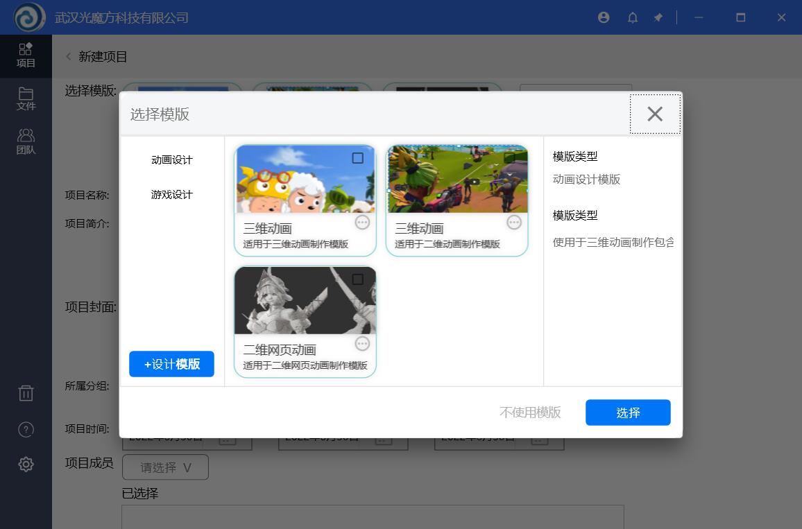The width and height of the screenshot is (802, 529).
Task: Open the trash bin in sidebar
Action: pos(26,393)
